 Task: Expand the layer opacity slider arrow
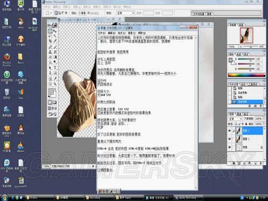263,118
